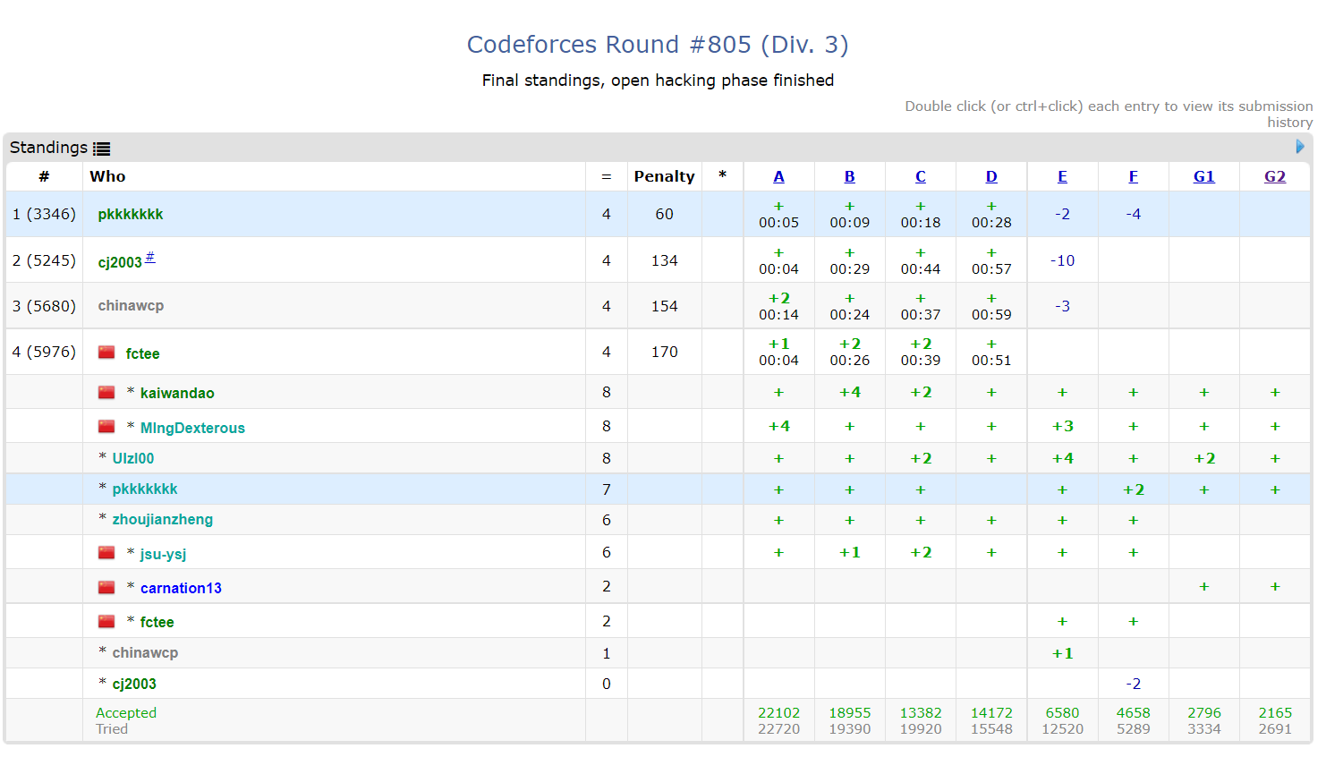This screenshot has width=1326, height=757.
Task: Click the flag icon in rank 4 fctee row
Action: [106, 353]
